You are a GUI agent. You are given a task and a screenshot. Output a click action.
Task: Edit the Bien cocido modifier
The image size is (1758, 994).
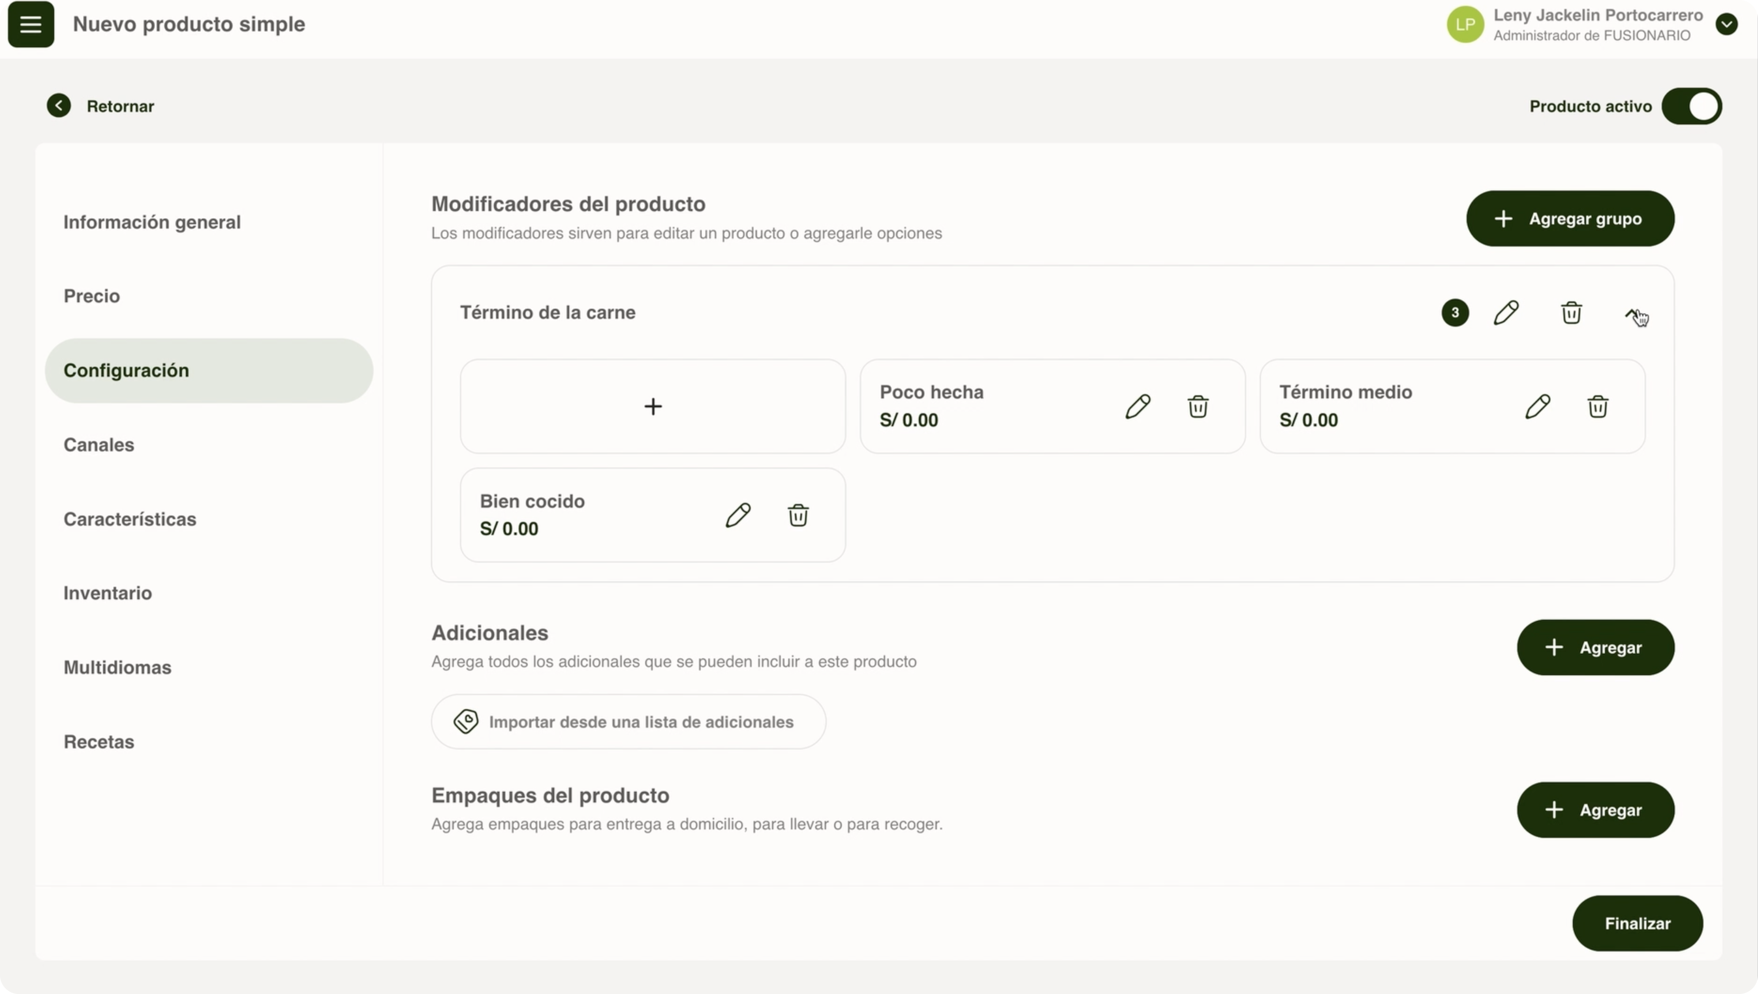point(738,515)
